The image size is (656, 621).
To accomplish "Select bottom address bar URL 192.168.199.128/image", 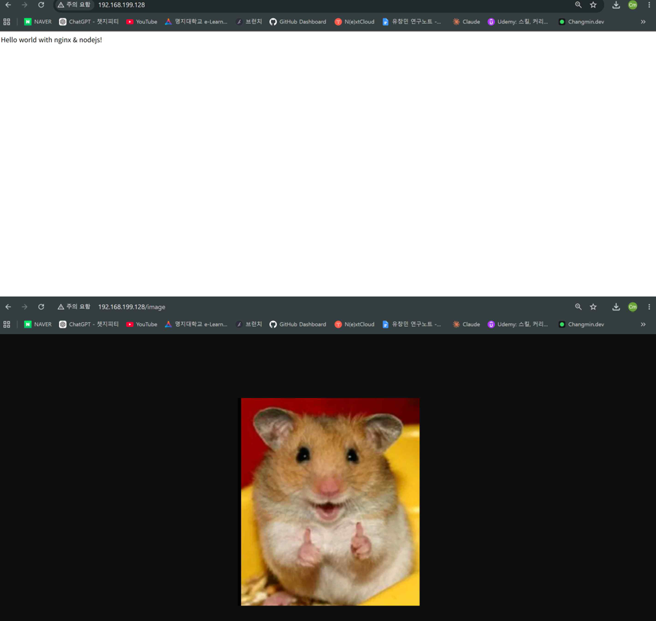I will point(132,307).
